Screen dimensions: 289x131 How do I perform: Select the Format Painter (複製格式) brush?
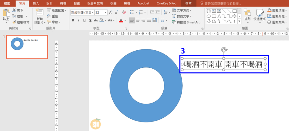pyautogui.click(x=14, y=22)
